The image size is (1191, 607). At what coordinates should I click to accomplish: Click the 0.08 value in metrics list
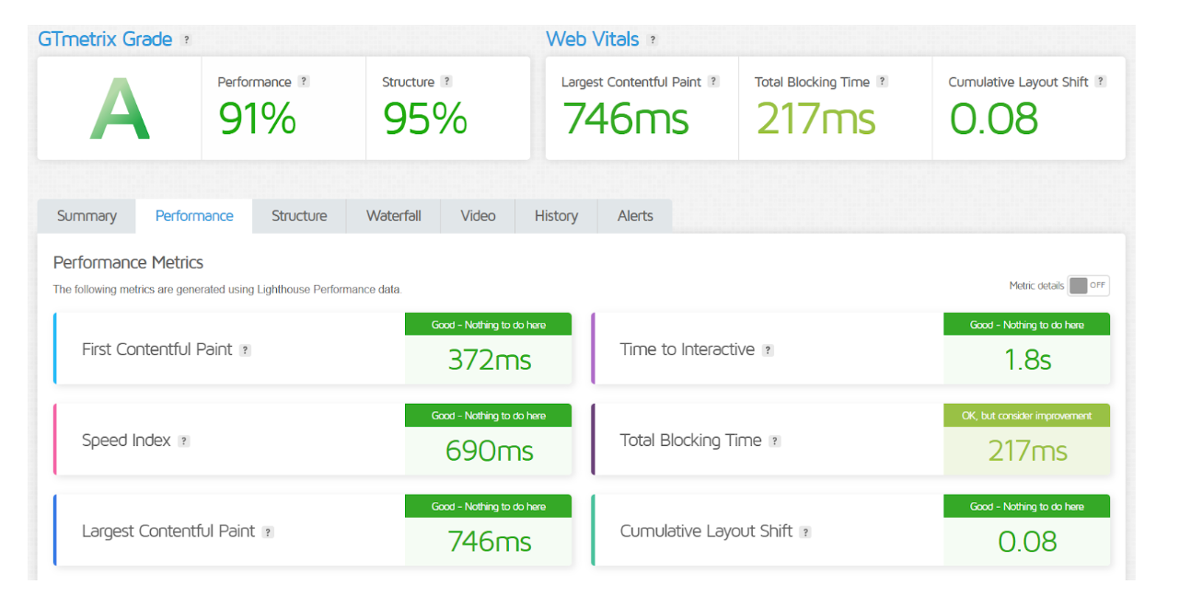(x=1027, y=542)
